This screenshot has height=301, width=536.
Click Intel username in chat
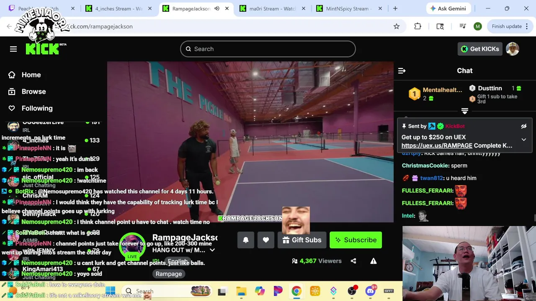click(408, 216)
